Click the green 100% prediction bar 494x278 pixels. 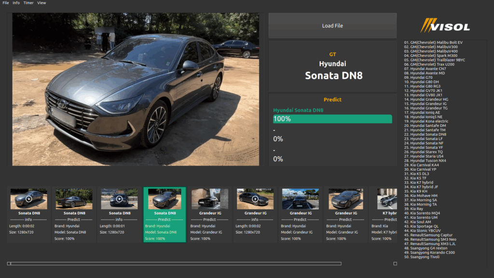(x=332, y=119)
